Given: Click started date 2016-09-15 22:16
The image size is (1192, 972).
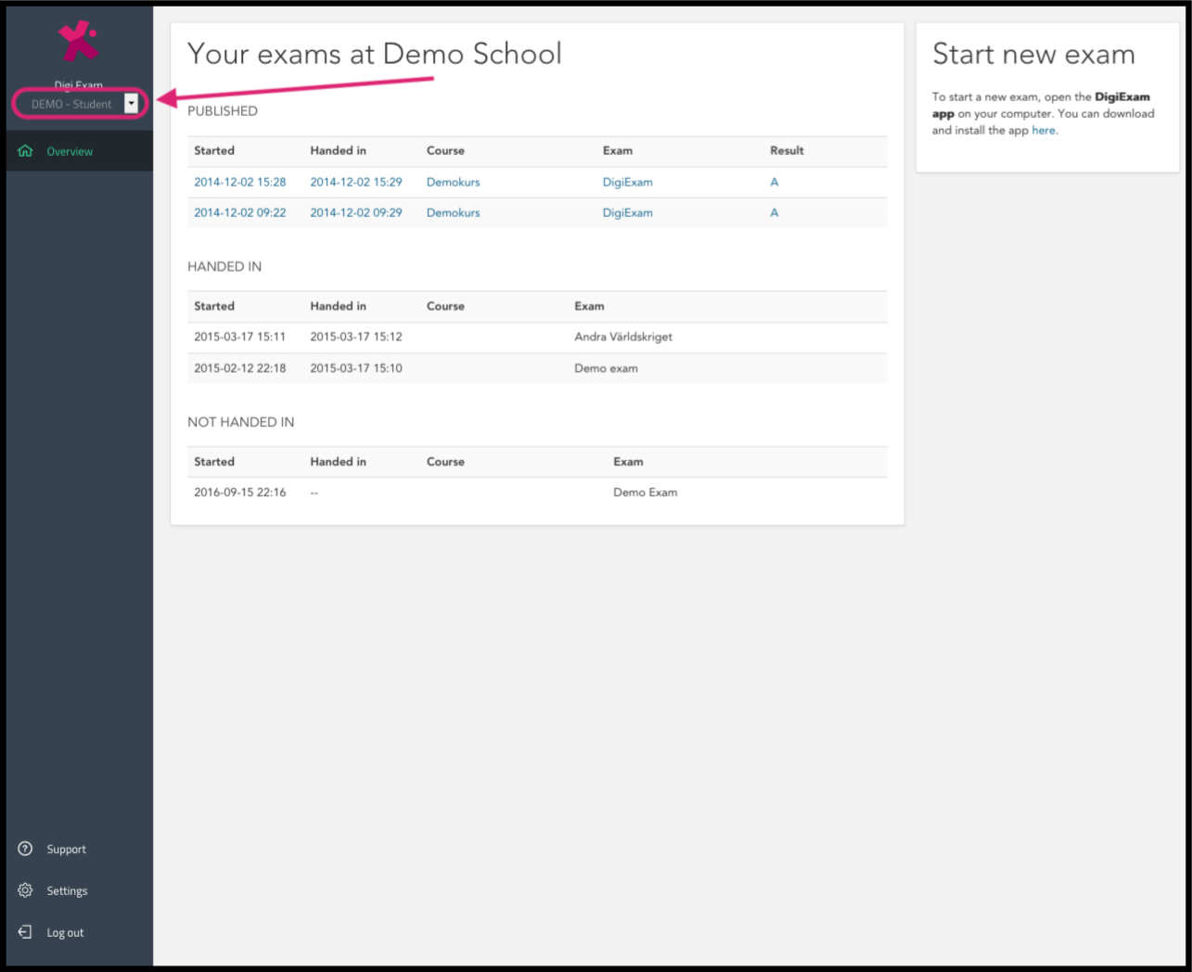Looking at the screenshot, I should (239, 492).
